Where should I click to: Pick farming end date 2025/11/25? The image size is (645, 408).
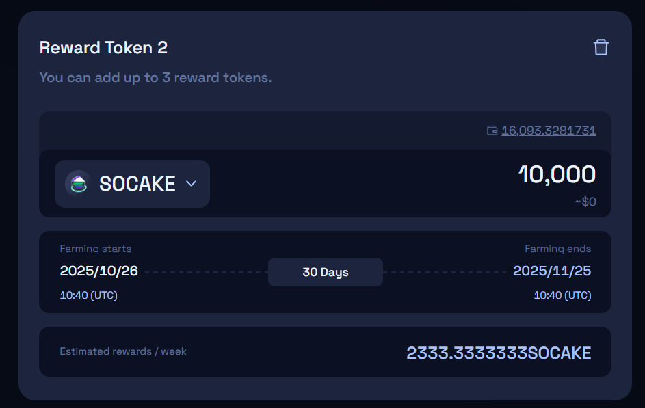(x=552, y=271)
